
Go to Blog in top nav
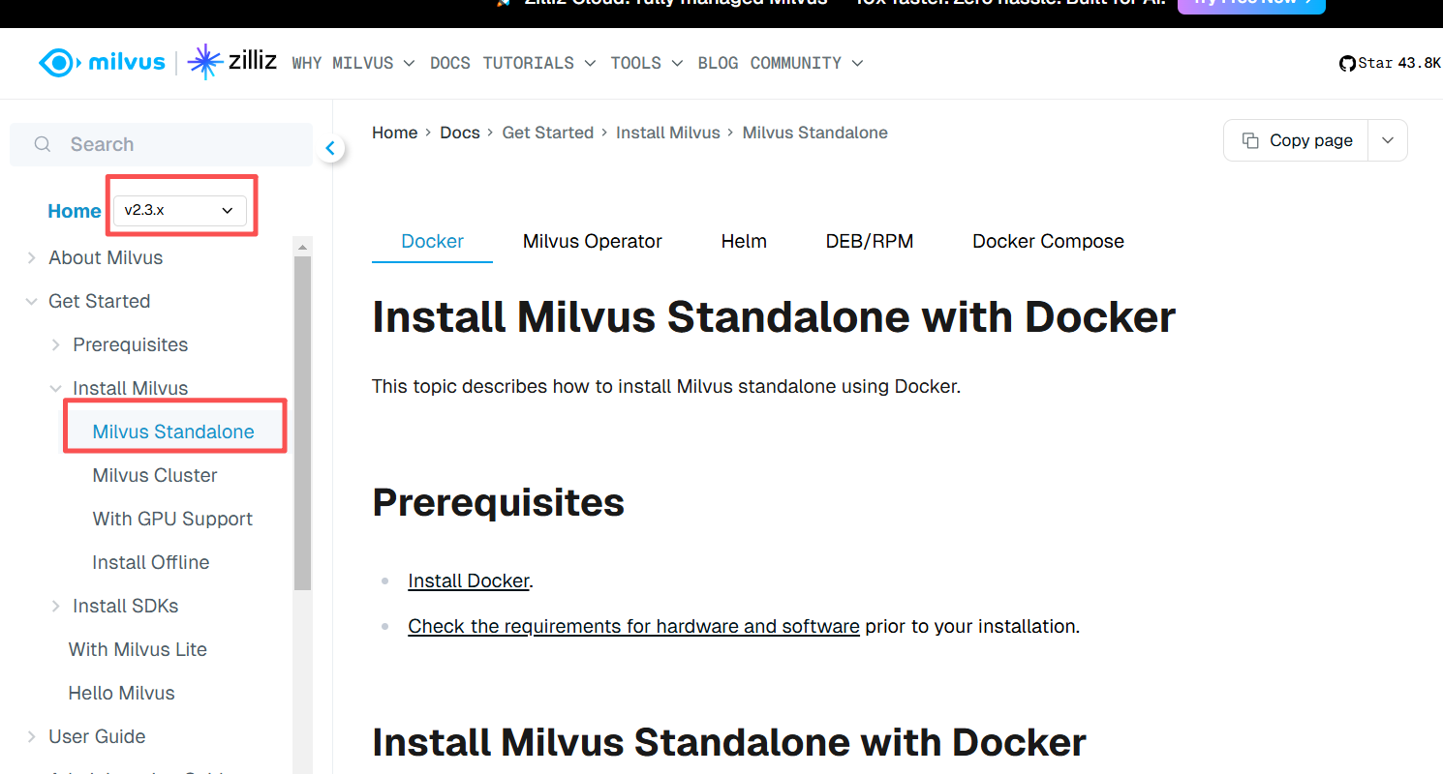coord(718,63)
